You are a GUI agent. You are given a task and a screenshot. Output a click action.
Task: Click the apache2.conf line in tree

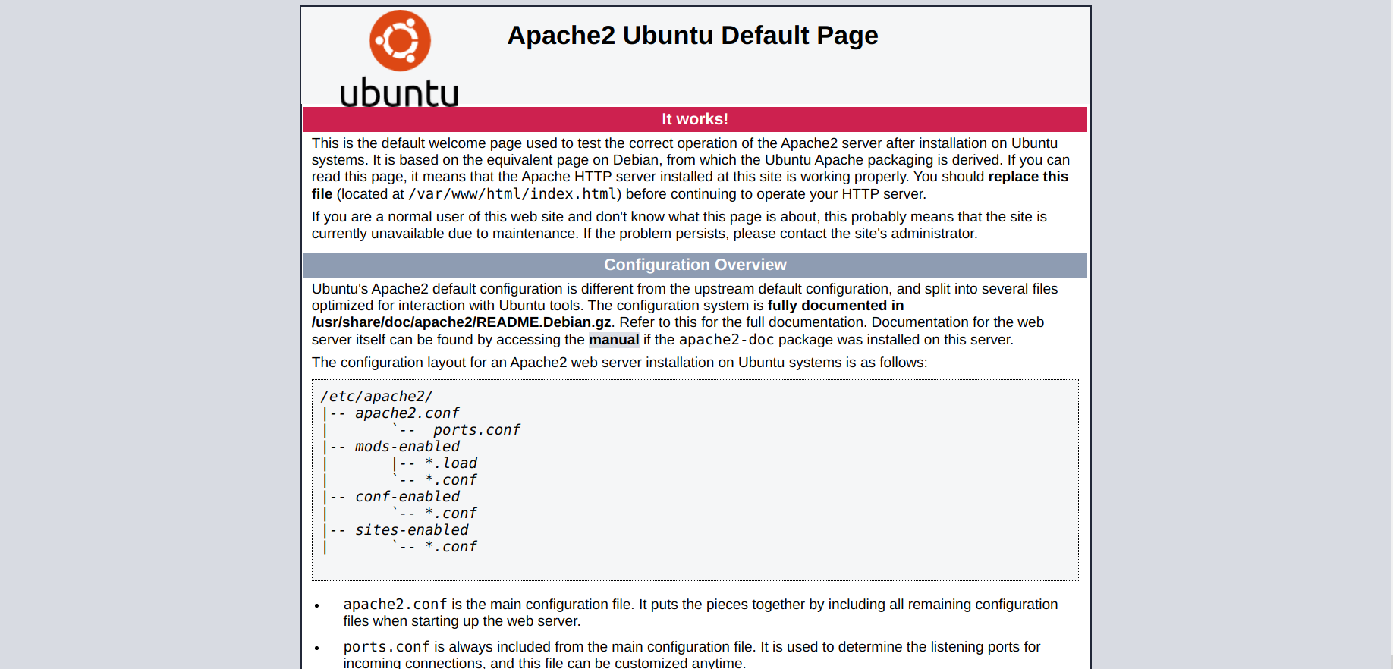(407, 413)
